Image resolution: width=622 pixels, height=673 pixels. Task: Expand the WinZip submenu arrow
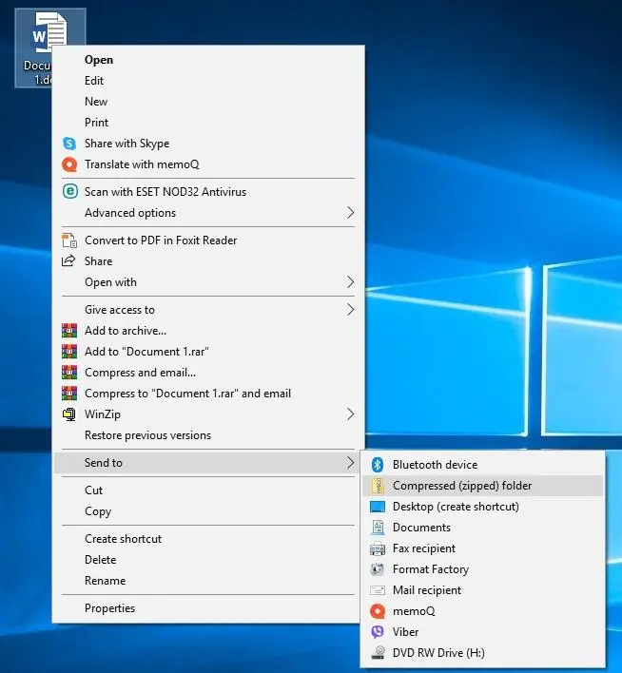coord(349,414)
